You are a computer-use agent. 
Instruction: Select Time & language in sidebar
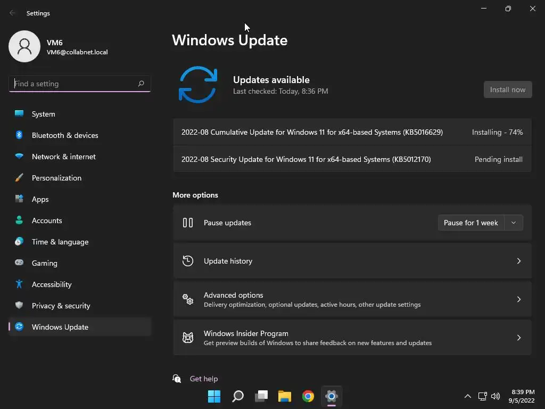click(x=80, y=241)
